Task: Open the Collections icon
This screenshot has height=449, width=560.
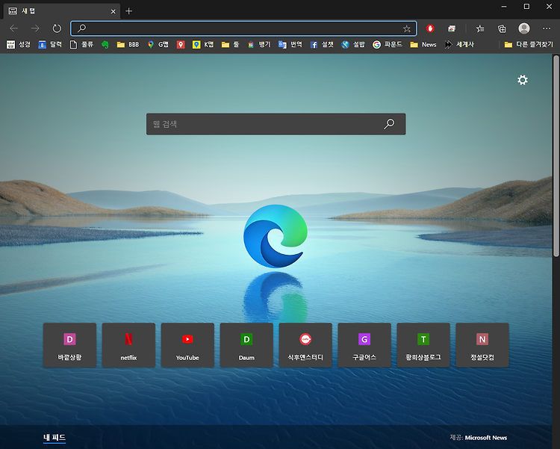Action: [x=502, y=28]
